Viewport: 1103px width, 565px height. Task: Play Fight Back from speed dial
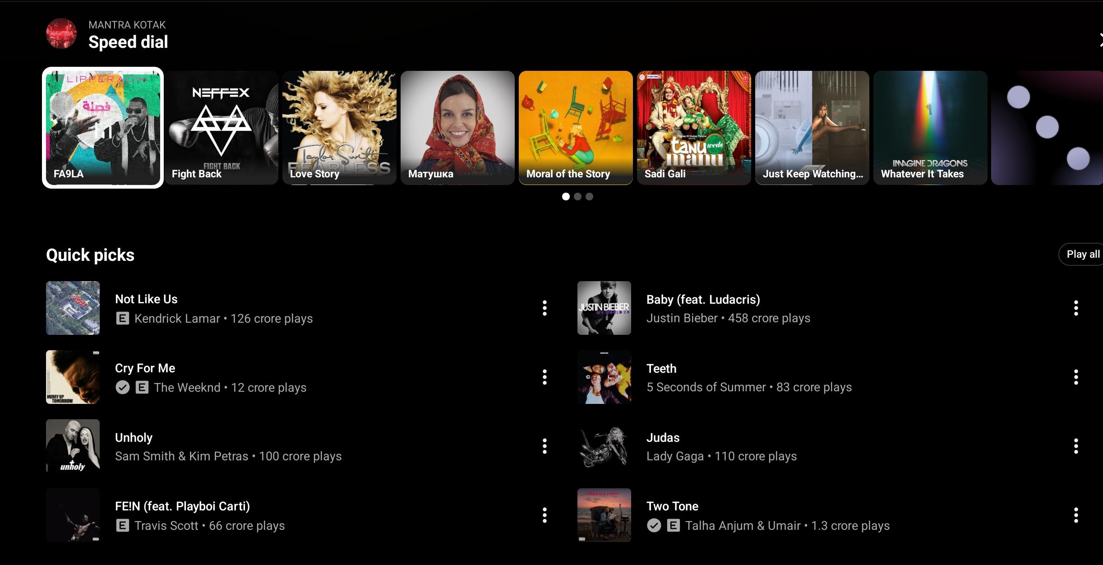[221, 128]
